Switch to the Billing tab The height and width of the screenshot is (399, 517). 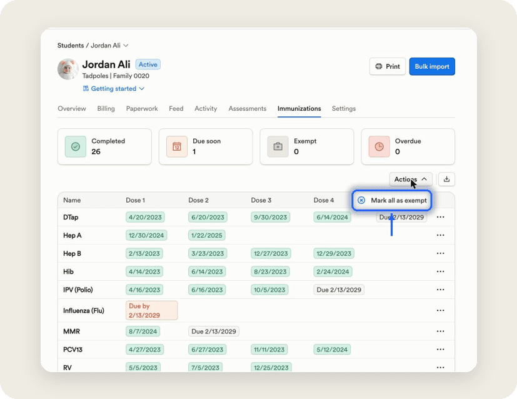(x=106, y=108)
